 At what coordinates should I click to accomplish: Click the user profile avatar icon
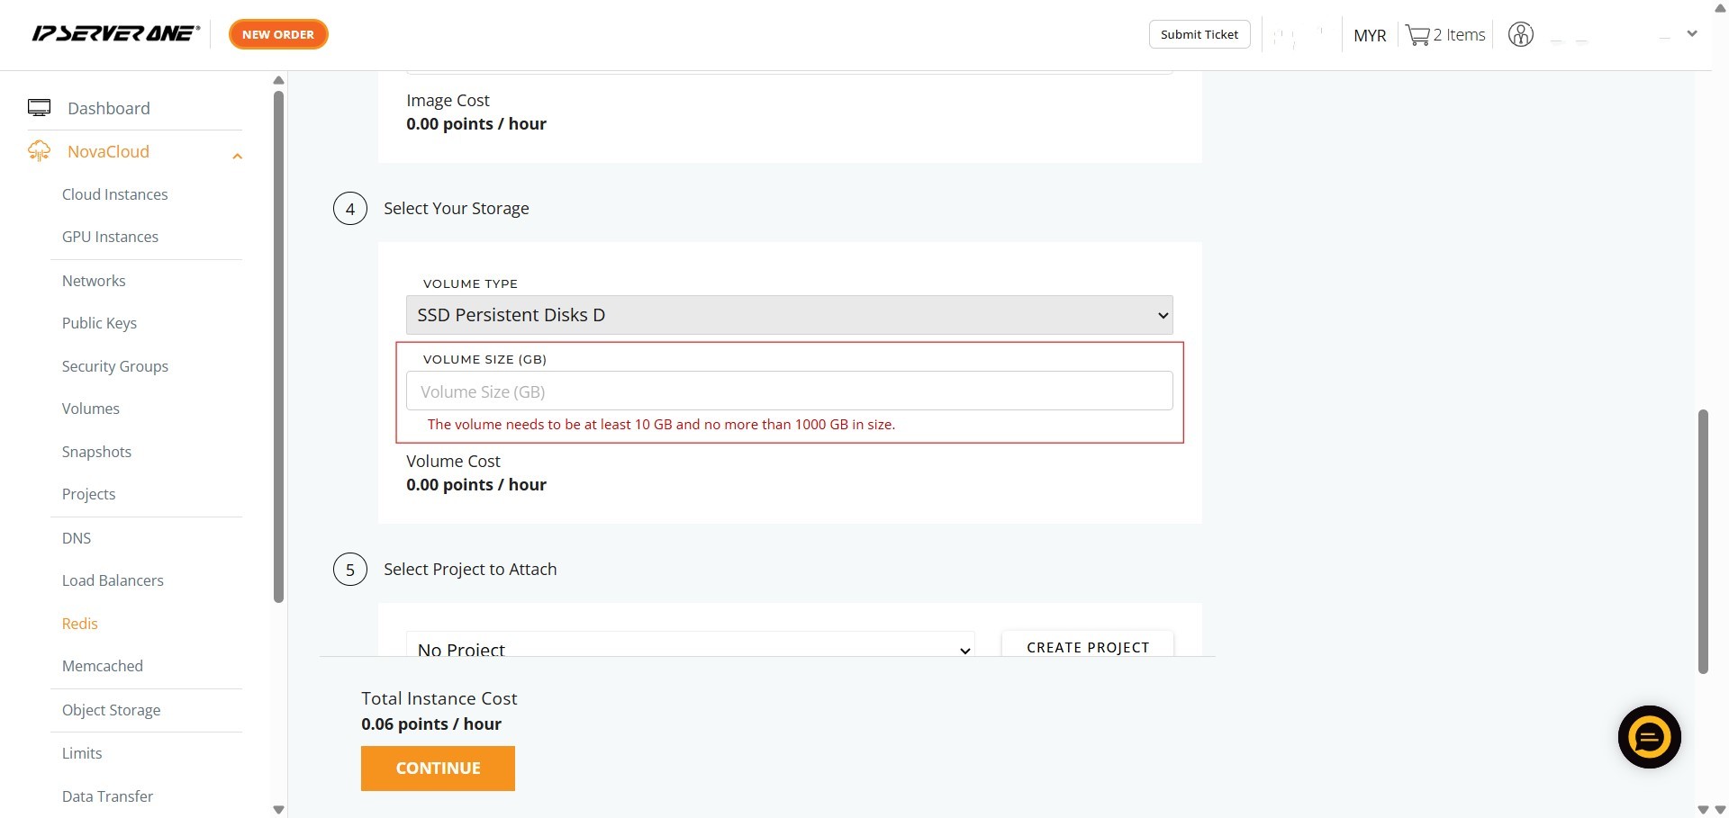tap(1520, 35)
